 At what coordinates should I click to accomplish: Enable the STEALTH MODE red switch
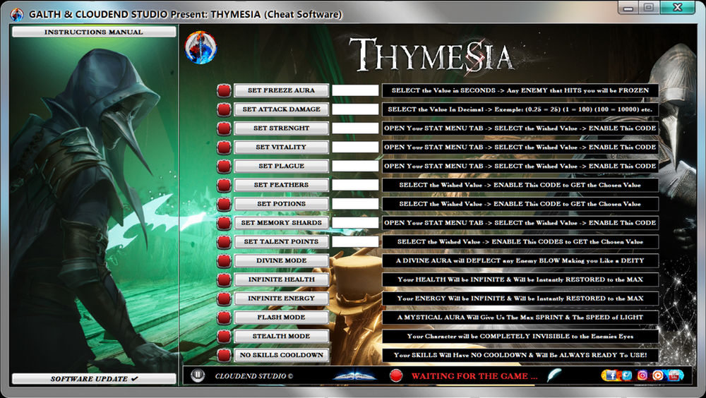pyautogui.click(x=224, y=337)
